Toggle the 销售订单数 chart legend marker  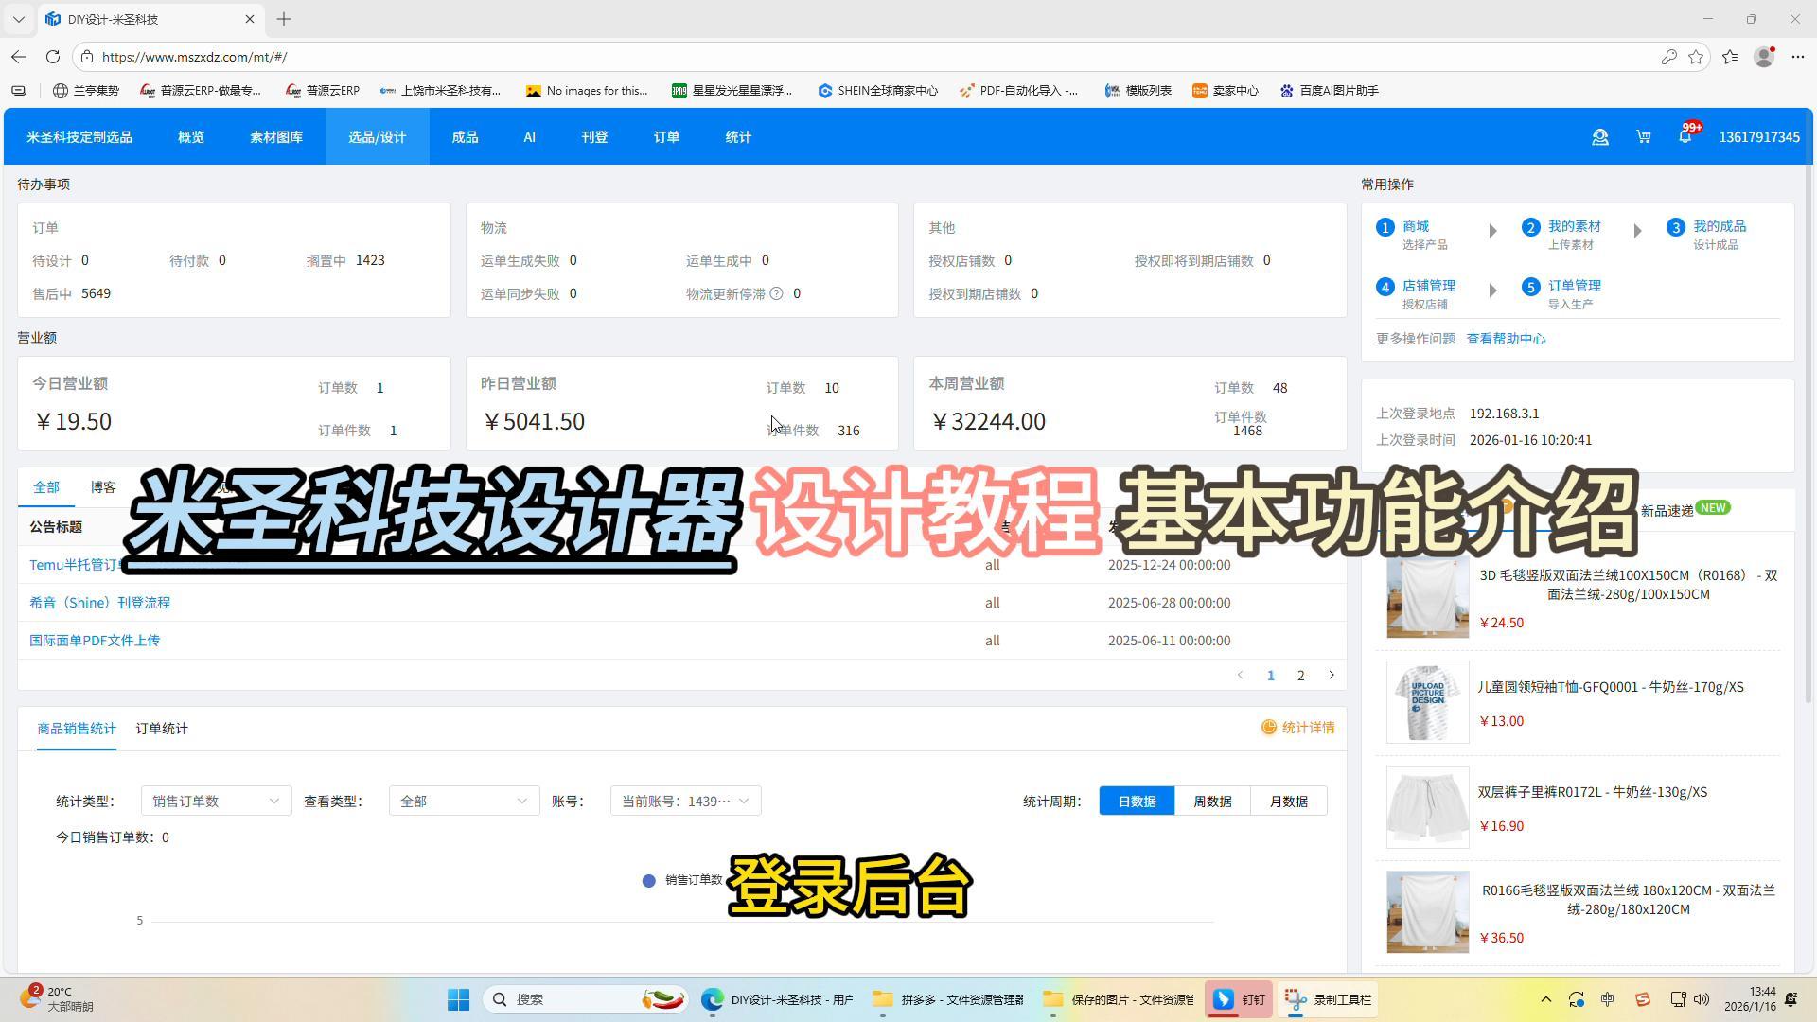pos(649,881)
